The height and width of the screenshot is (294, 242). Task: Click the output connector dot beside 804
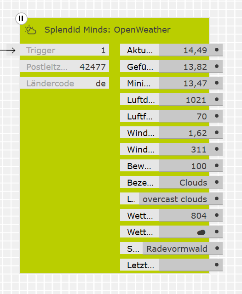pyautogui.click(x=217, y=215)
